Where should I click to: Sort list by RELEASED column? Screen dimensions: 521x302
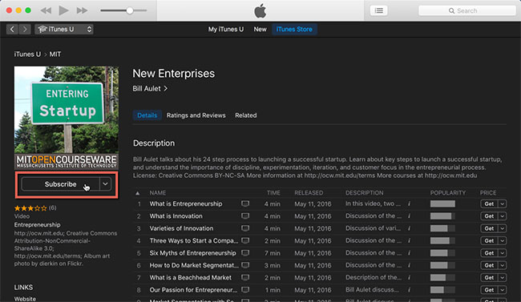[x=309, y=193]
